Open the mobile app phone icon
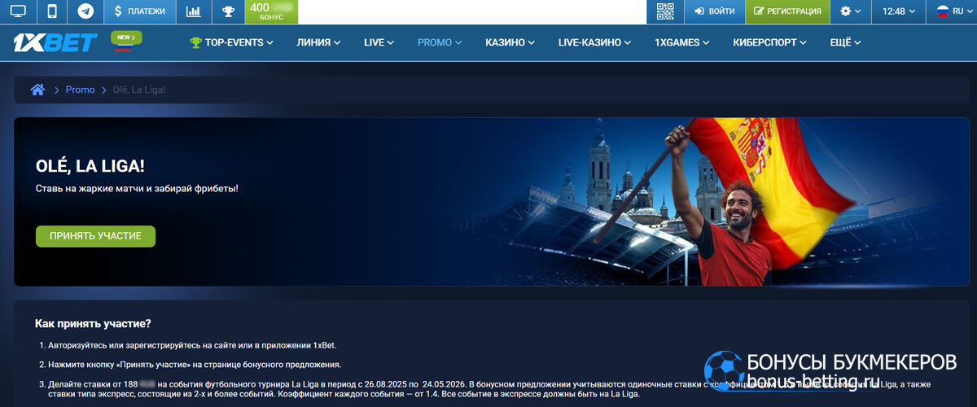 tap(52, 11)
